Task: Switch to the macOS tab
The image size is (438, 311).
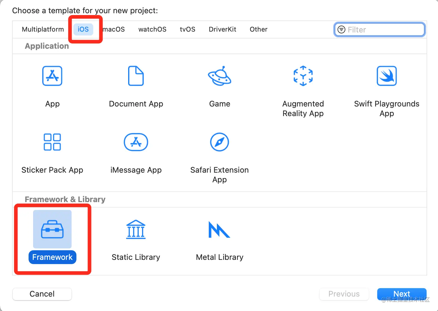Action: pos(114,29)
